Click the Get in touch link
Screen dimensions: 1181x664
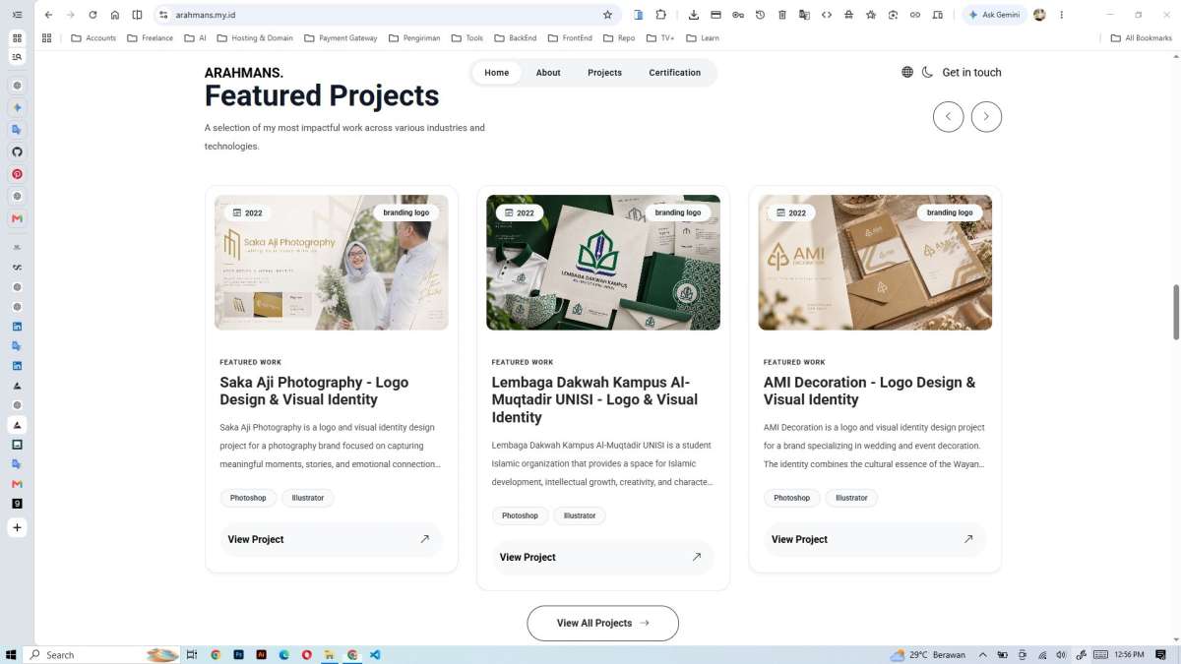(x=971, y=72)
